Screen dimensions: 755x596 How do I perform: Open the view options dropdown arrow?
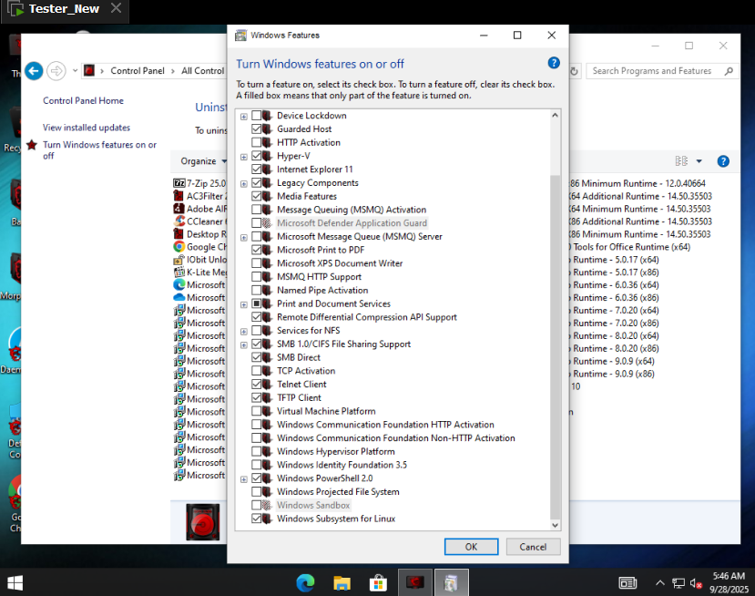(699, 161)
